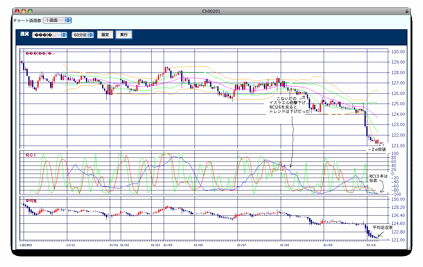Click the チャート画面数 label

click(27, 21)
